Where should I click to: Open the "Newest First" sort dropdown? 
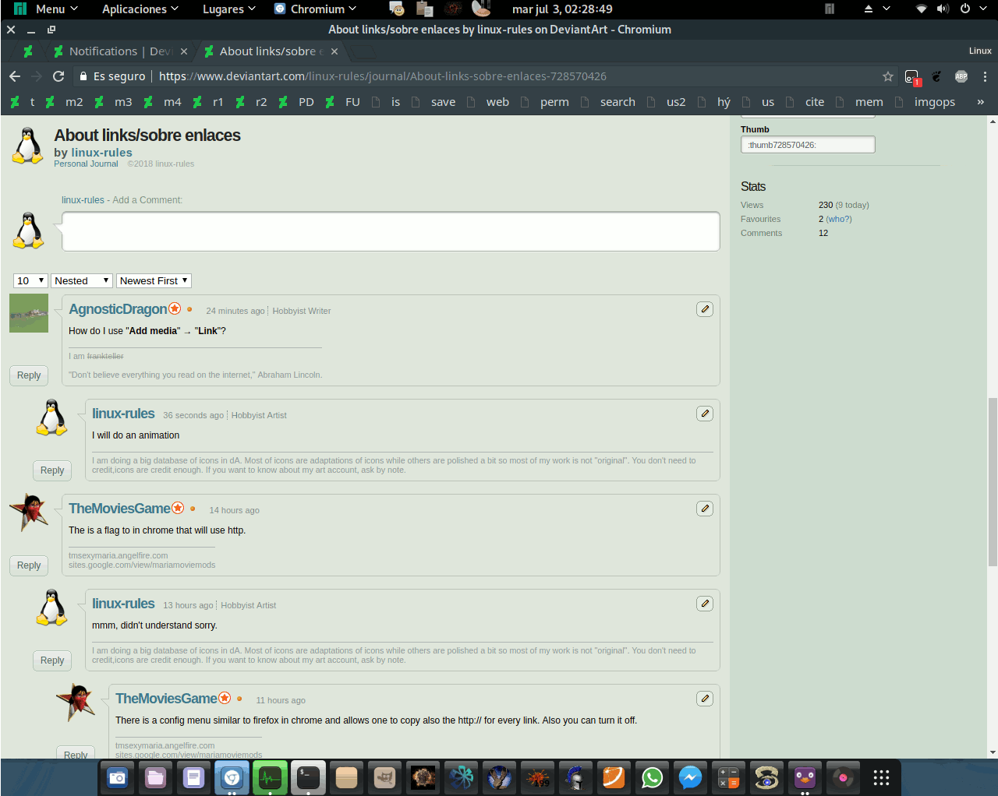[154, 280]
